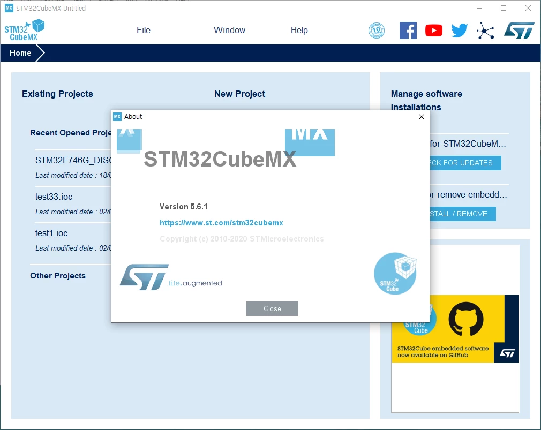Minimize the STM32CubeMX window
541x430 pixels.
coord(479,8)
